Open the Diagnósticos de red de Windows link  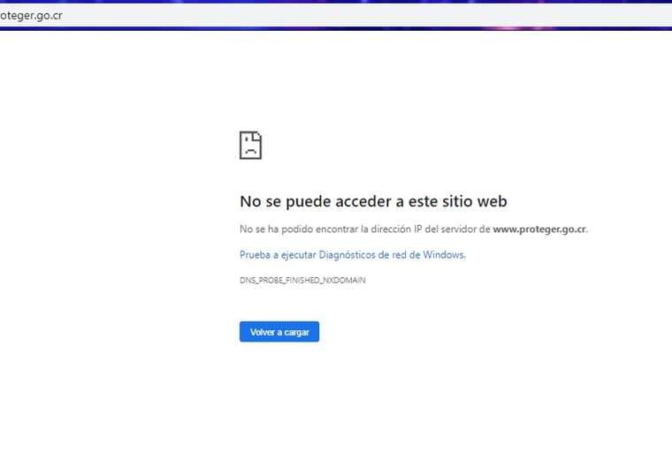pyautogui.click(x=352, y=254)
